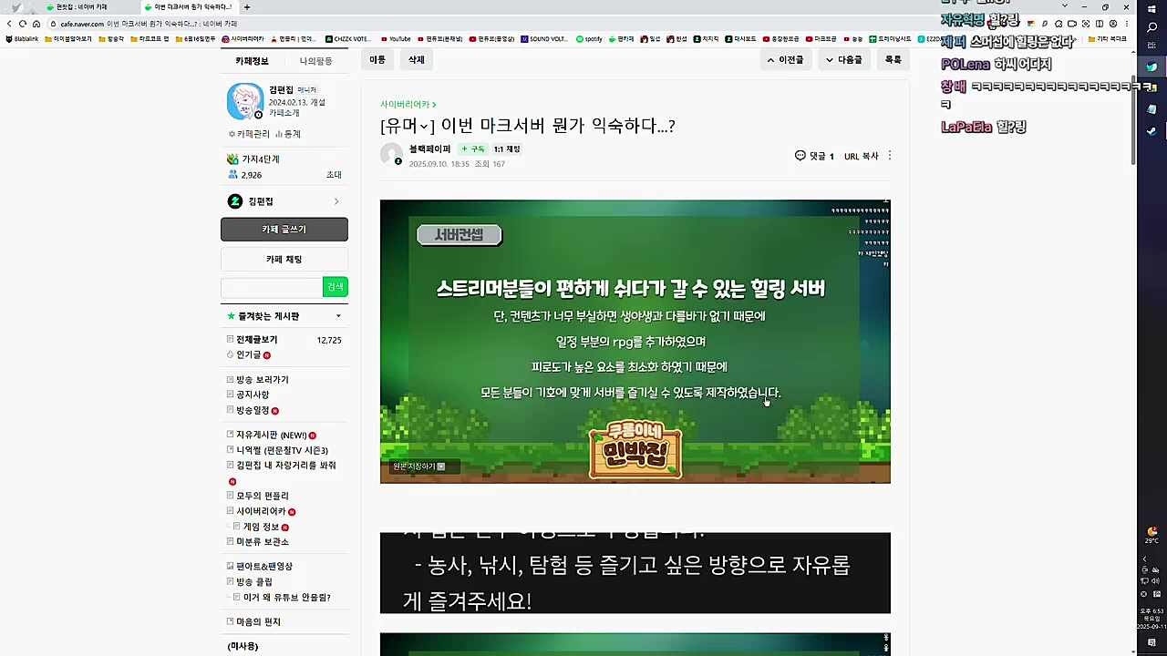Open the 통계 statistics chart link
This screenshot has height=656, width=1167.
(x=288, y=134)
